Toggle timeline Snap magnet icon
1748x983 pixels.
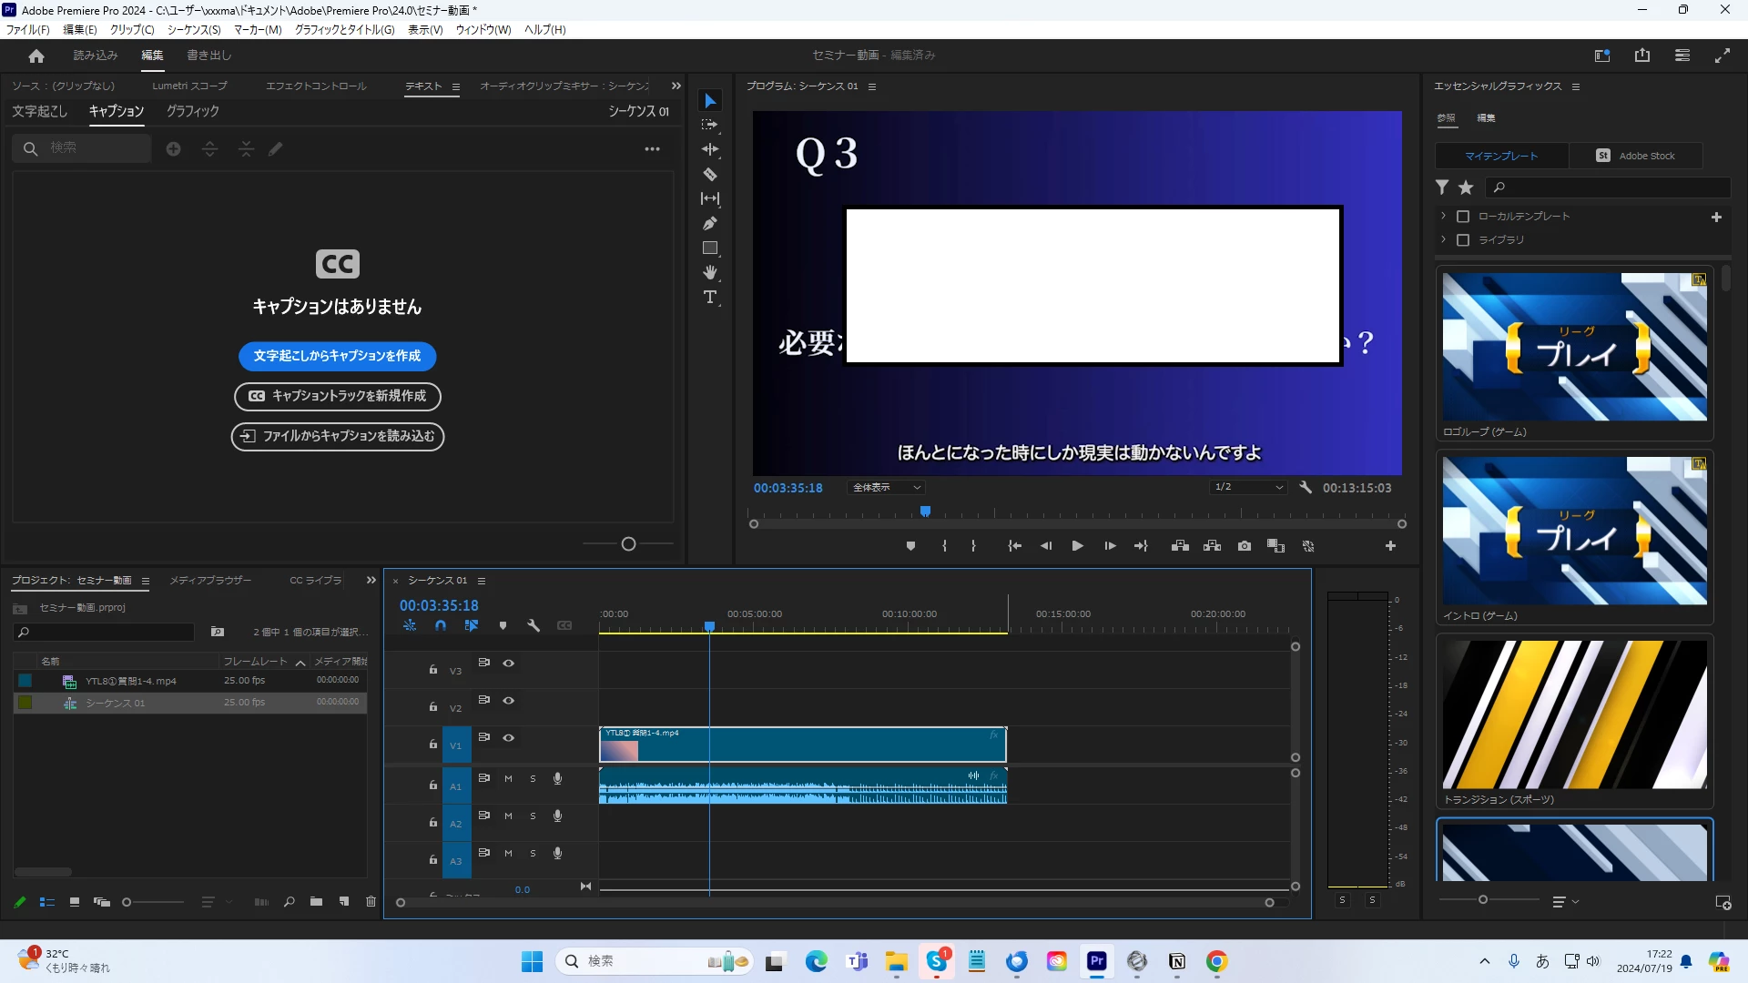[x=441, y=625]
